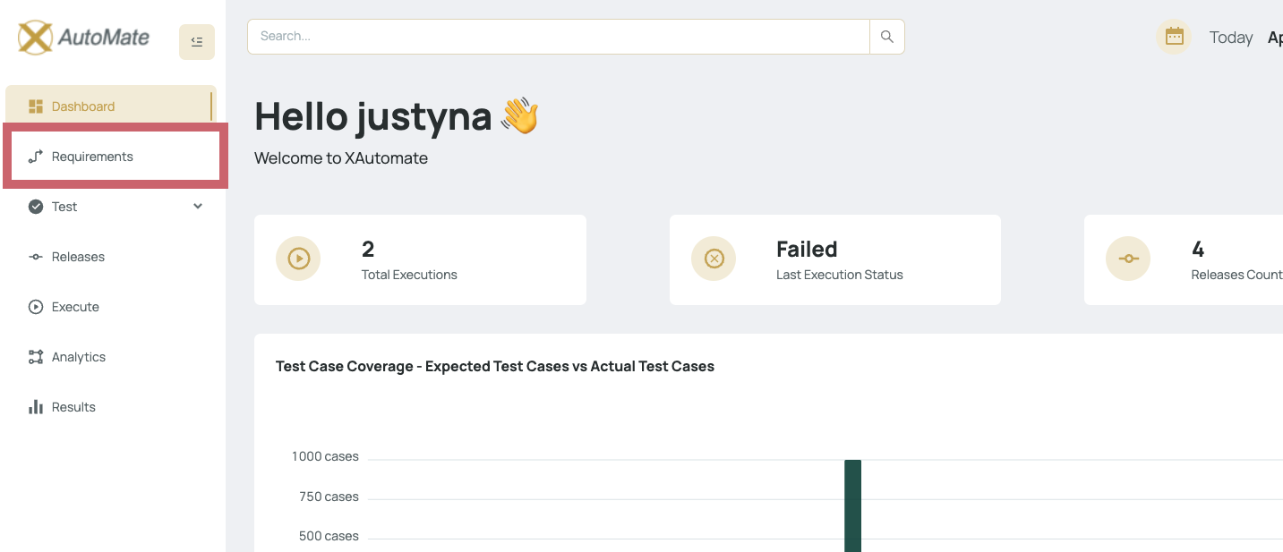Viewport: 1283px width, 552px height.
Task: Click the Total Executions count card
Action: pos(420,259)
